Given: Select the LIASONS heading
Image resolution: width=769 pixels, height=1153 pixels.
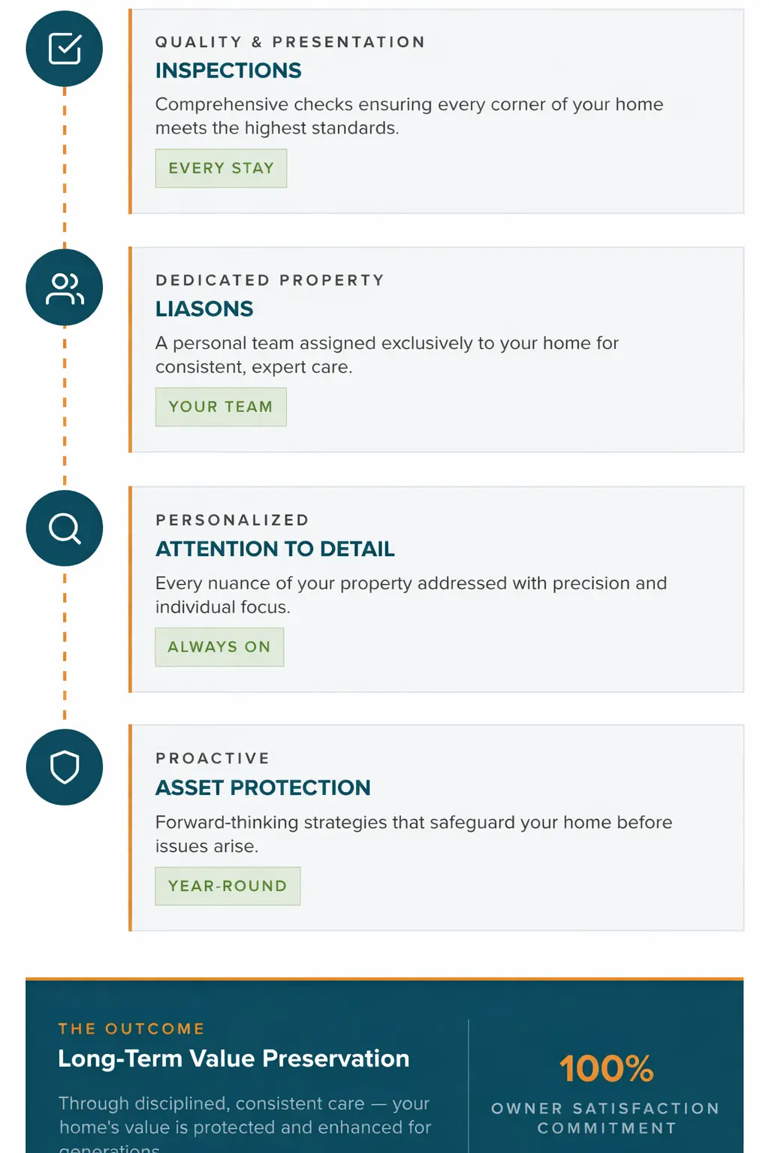Looking at the screenshot, I should coord(204,309).
